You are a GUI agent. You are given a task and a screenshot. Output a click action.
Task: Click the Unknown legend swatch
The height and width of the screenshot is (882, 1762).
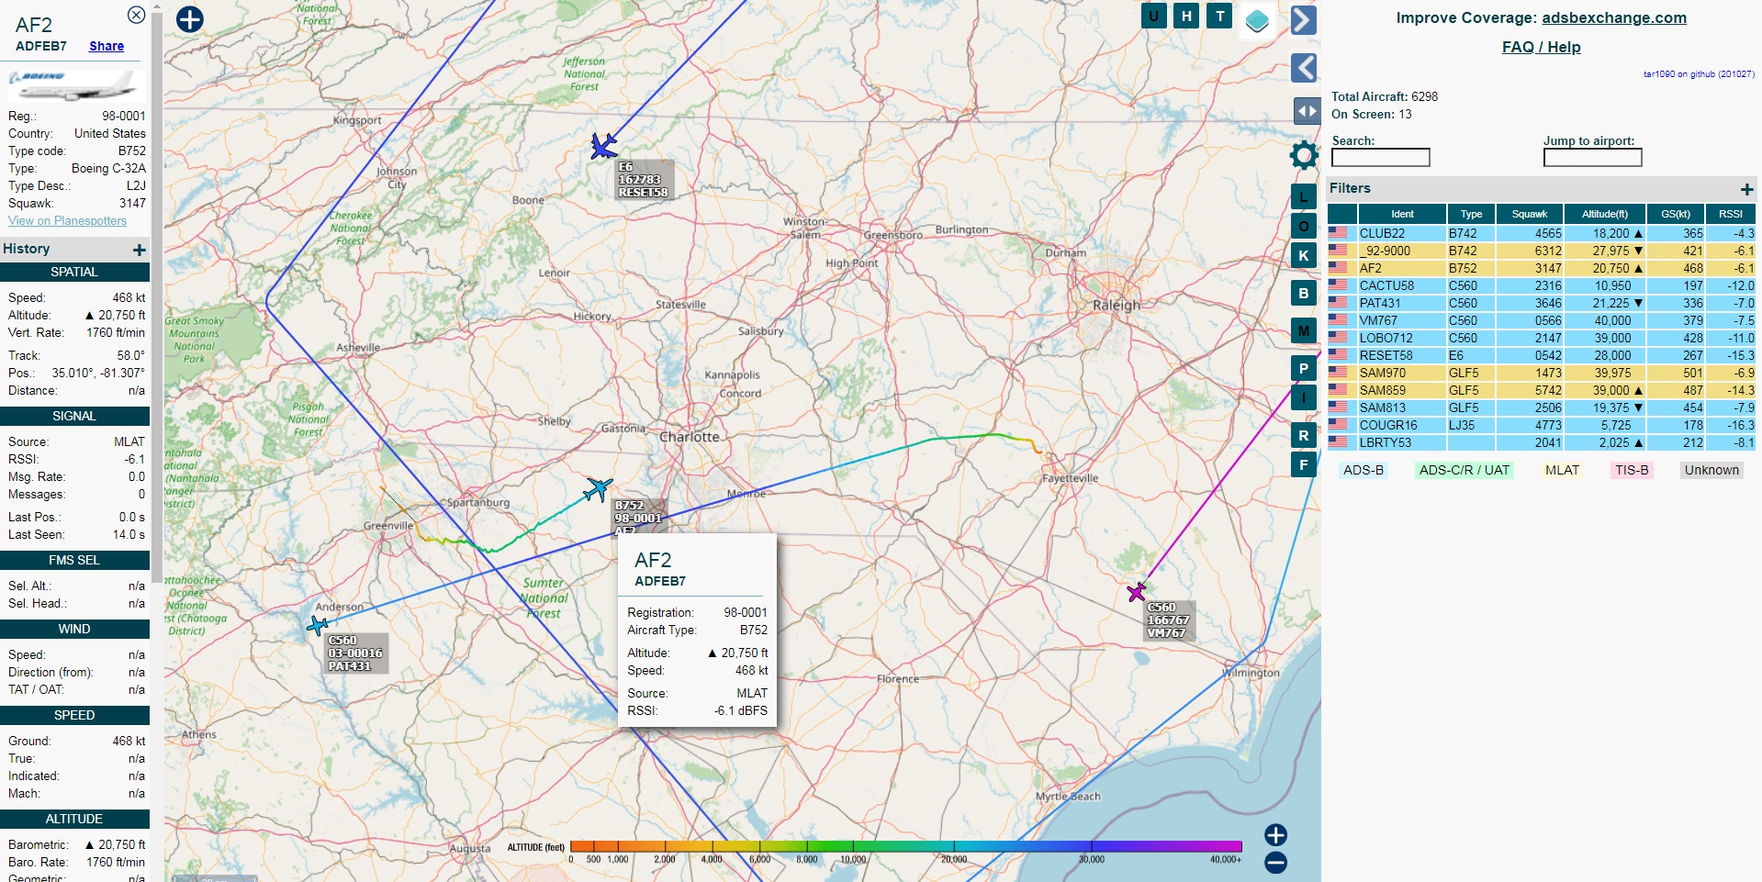pyautogui.click(x=1711, y=470)
